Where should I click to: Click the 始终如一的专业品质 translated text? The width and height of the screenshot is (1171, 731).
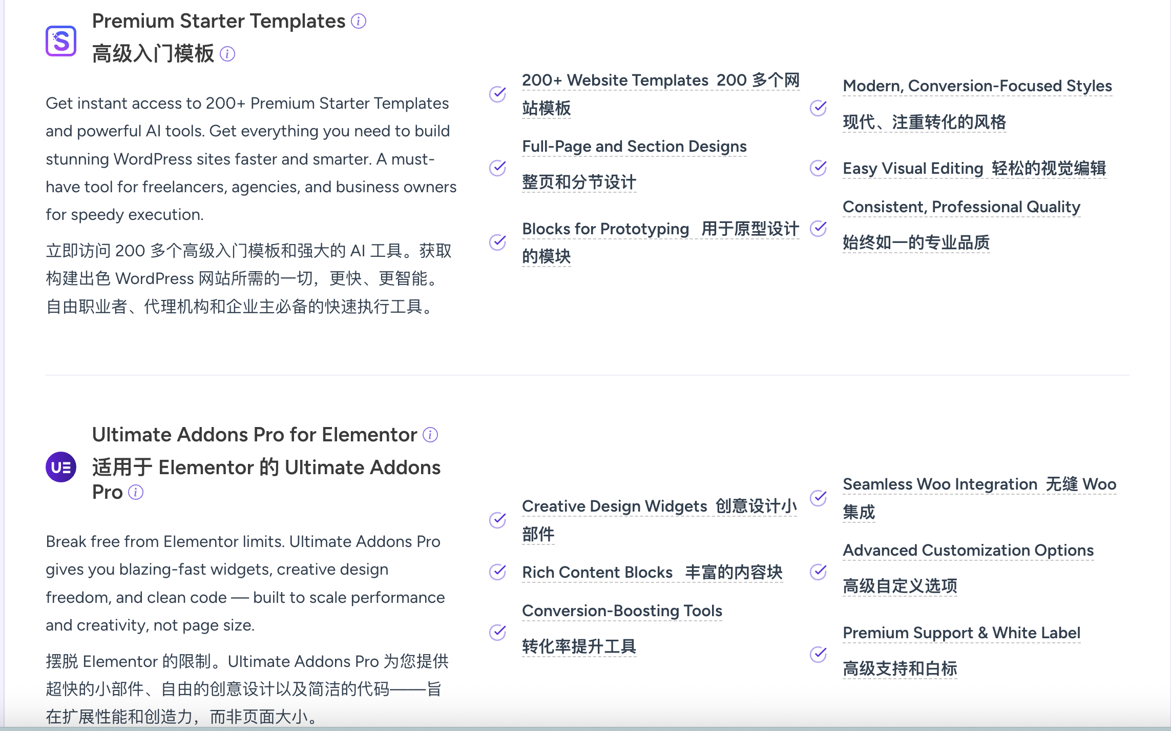coord(916,243)
